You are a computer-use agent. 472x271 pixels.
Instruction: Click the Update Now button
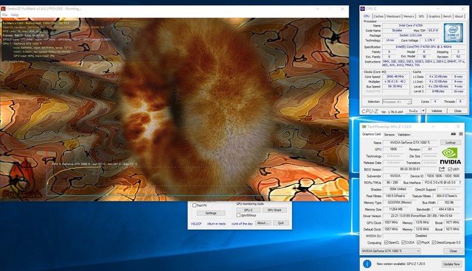coord(451,264)
